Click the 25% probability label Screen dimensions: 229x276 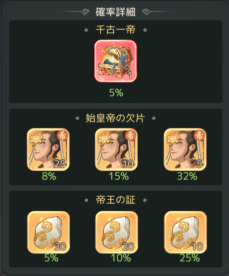pos(190,258)
